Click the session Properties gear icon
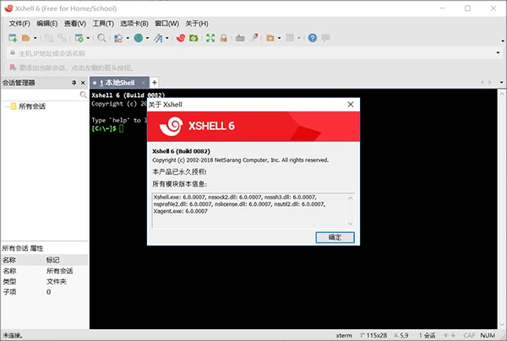 (x=79, y=38)
